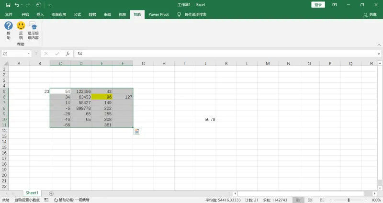Click cell containing -66
Viewport: 383px width, 203px height.
pyautogui.click(x=60, y=125)
